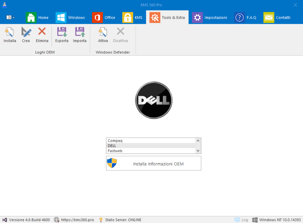Select the Tools & Extra tab
The width and height of the screenshot is (303, 223).
click(167, 17)
